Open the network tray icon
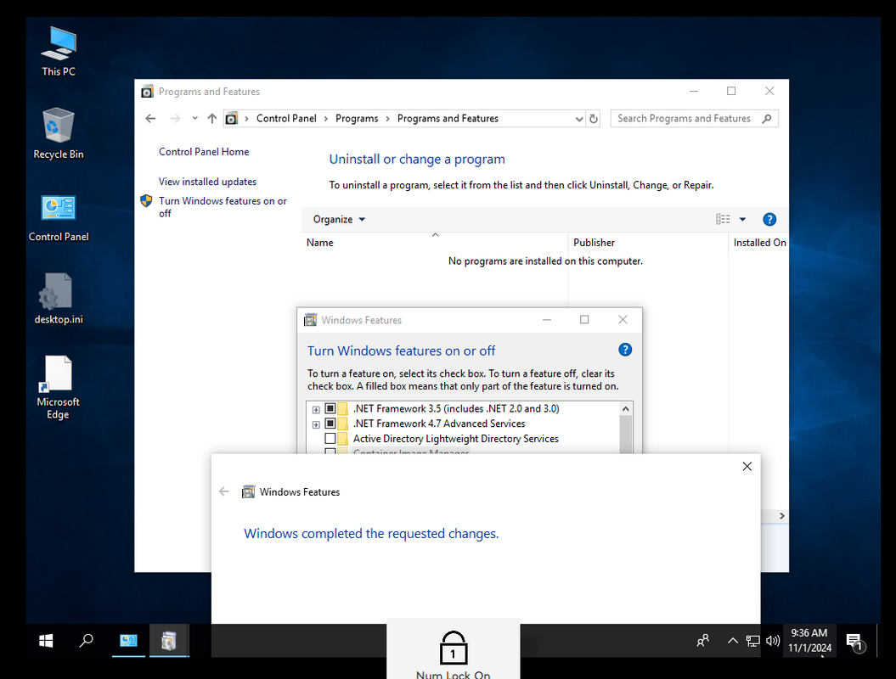 click(752, 641)
